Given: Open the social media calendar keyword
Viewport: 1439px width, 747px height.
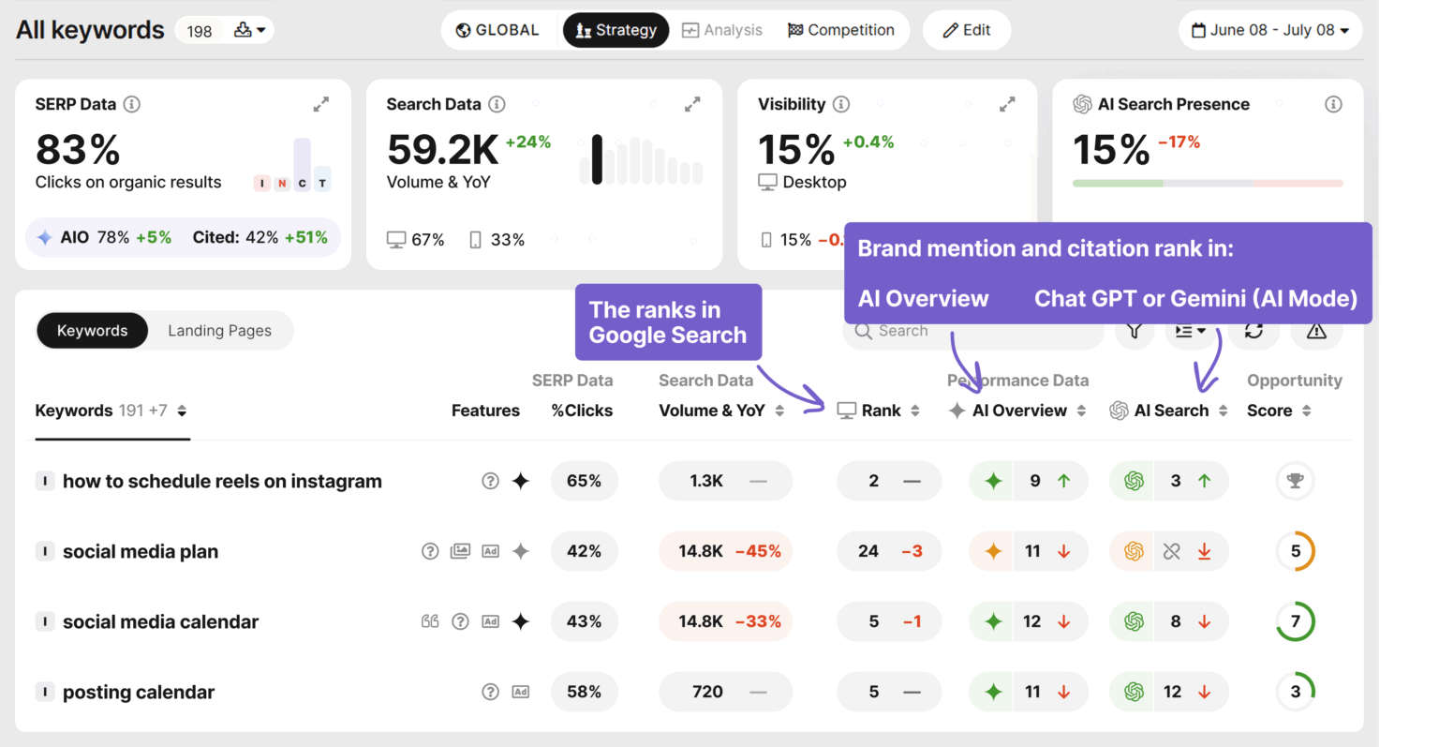Looking at the screenshot, I should coord(160,621).
